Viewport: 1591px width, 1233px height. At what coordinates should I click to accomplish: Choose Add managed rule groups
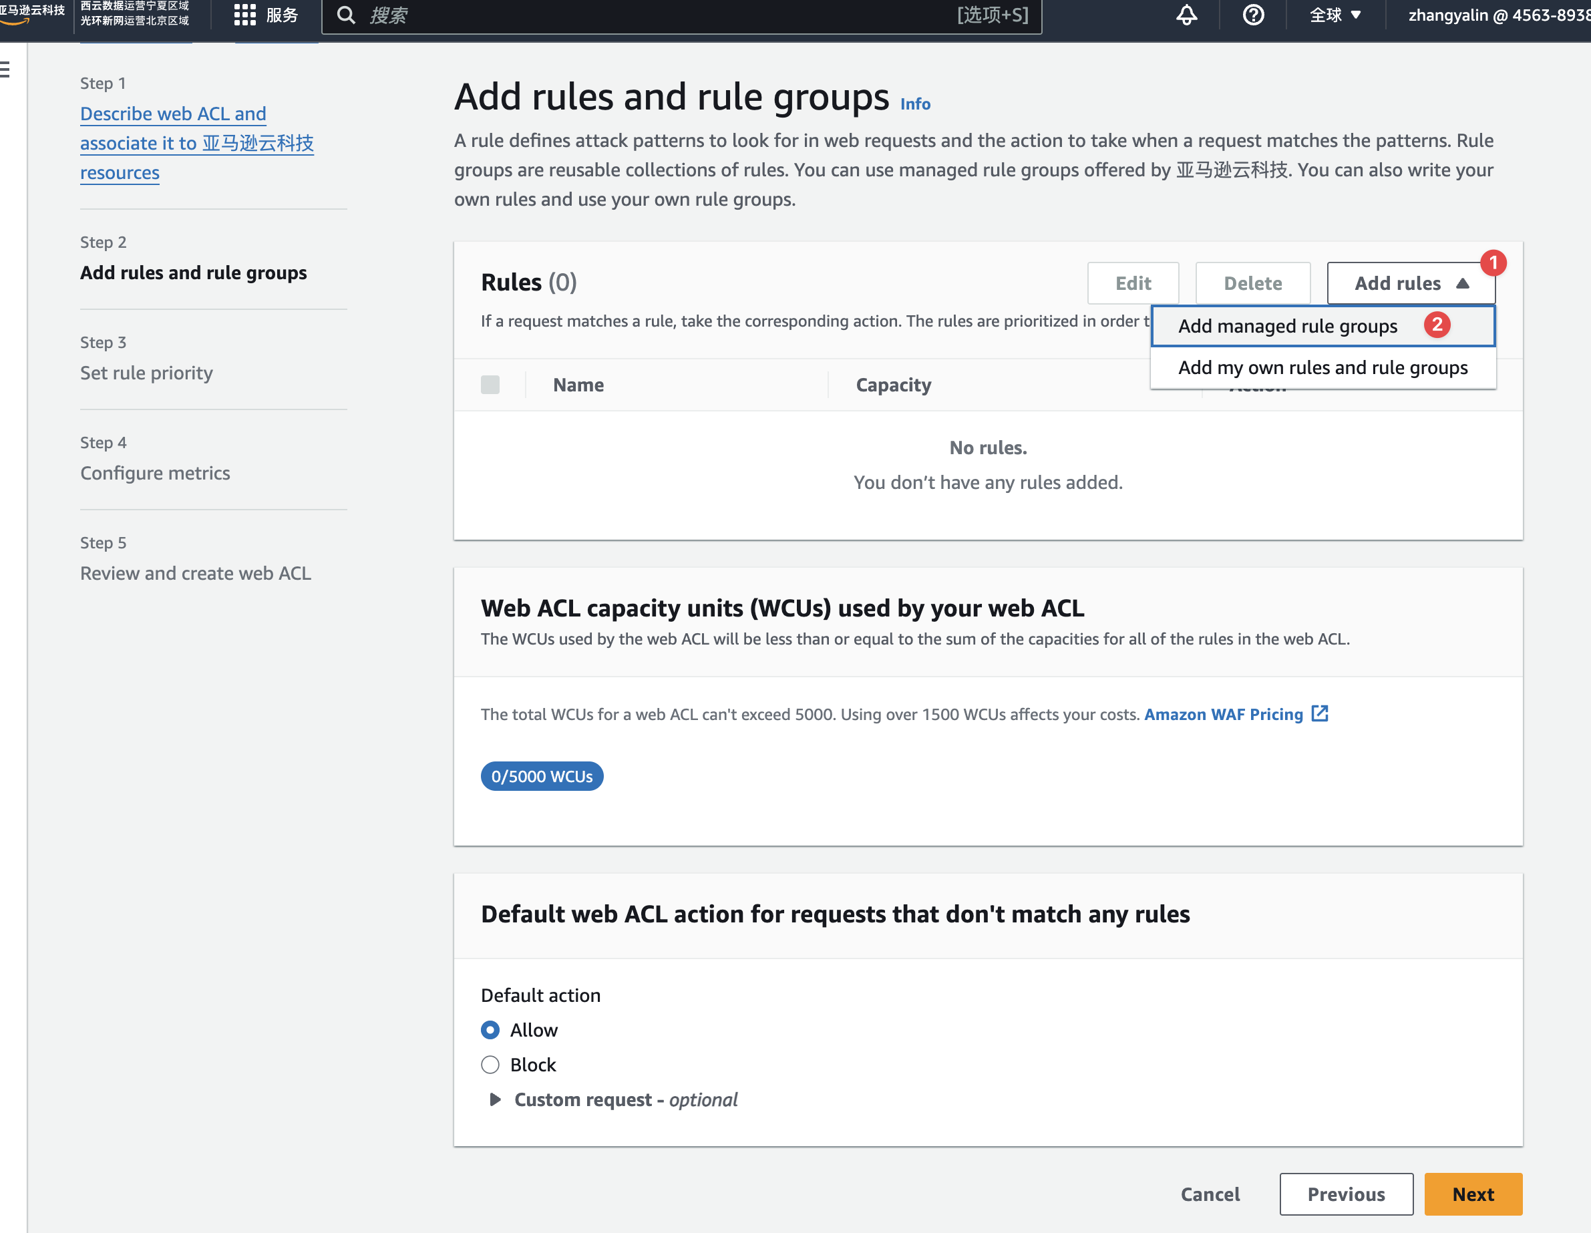tap(1287, 325)
